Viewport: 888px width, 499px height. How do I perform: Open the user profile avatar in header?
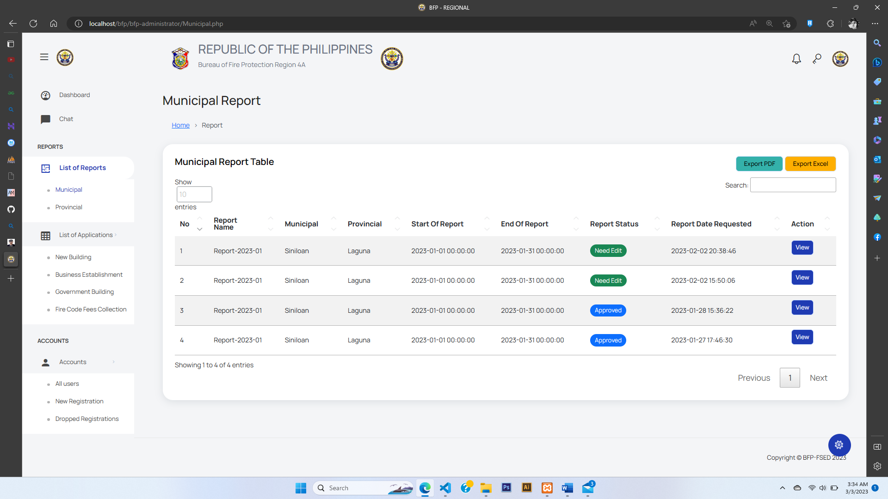(x=840, y=59)
